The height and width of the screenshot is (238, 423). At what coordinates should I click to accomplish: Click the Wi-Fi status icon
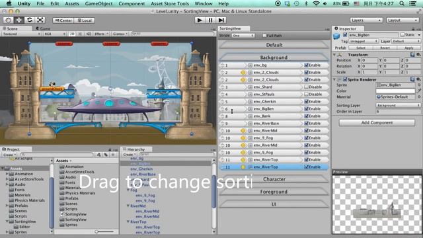[x=316, y=3]
